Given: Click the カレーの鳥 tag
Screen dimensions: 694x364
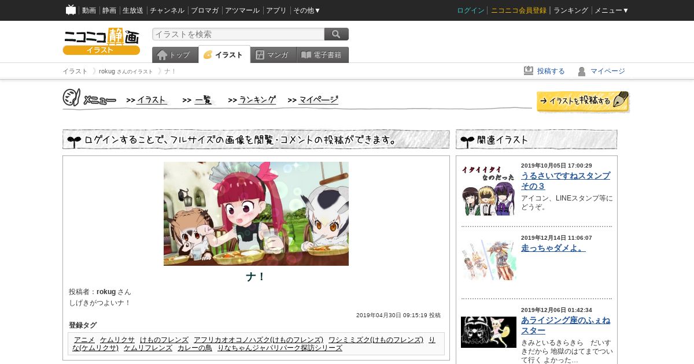Looking at the screenshot, I should click(195, 348).
